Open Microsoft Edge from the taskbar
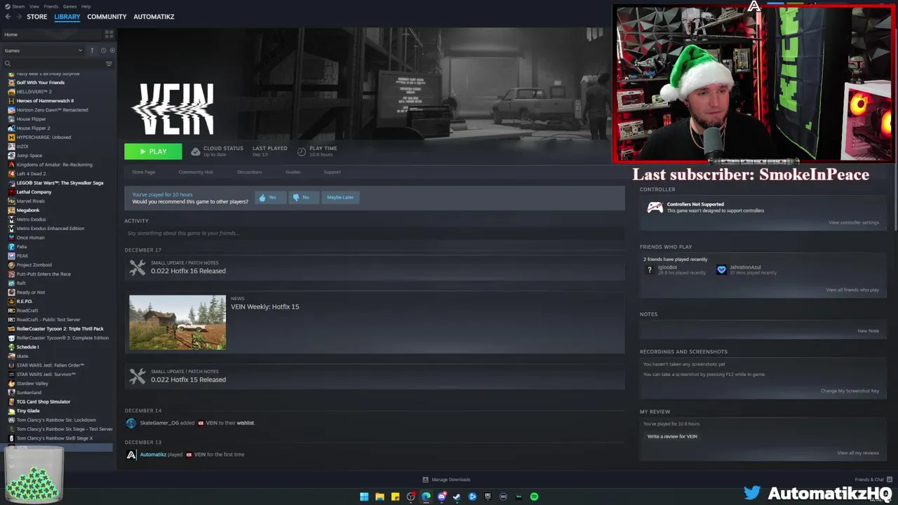The image size is (898, 505). [x=426, y=497]
